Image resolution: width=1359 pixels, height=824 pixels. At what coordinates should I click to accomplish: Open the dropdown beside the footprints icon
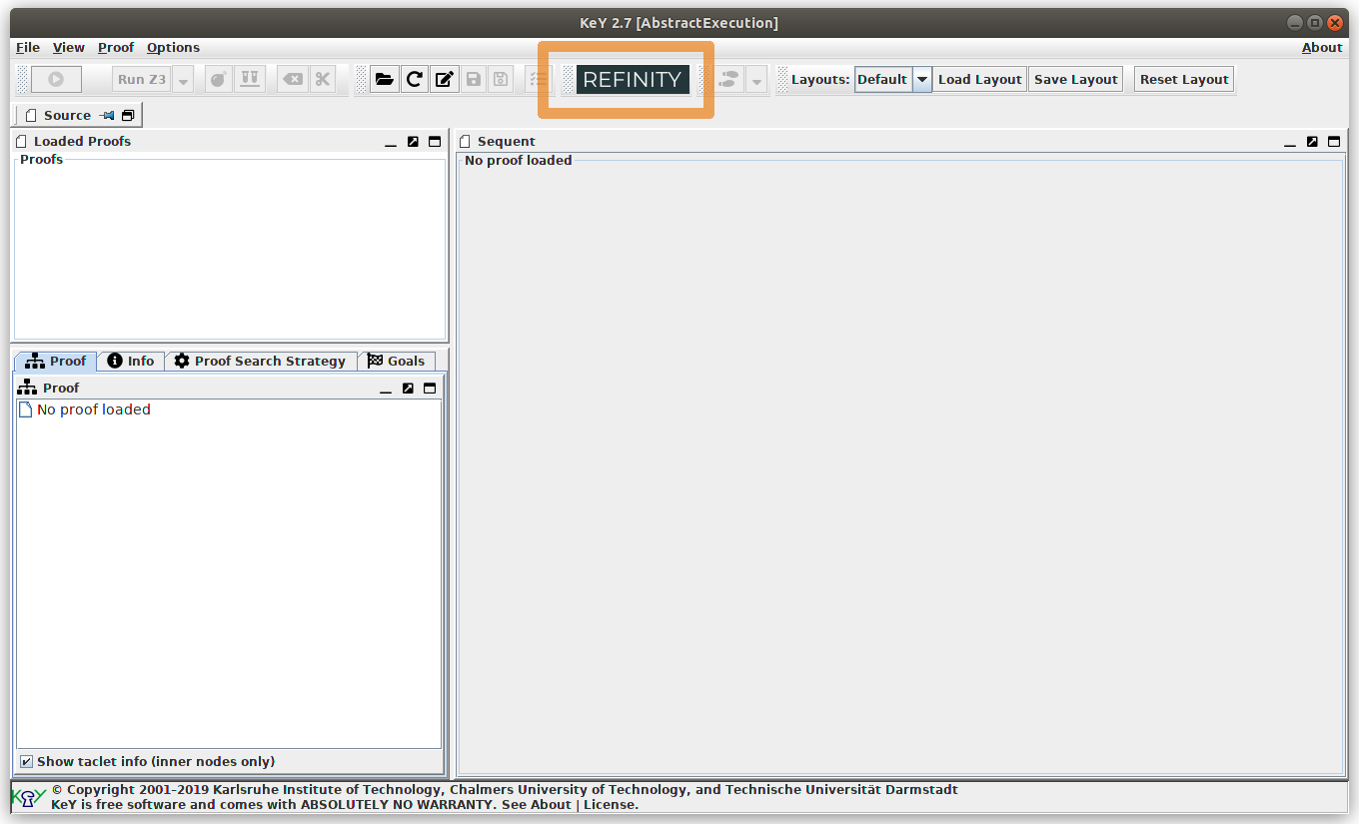pos(756,80)
